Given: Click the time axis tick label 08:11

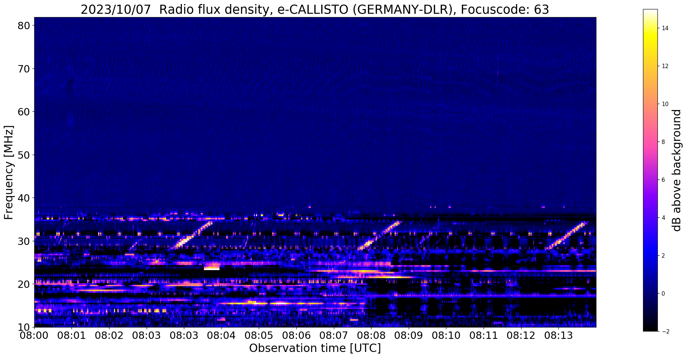Looking at the screenshot, I should click(x=484, y=335).
